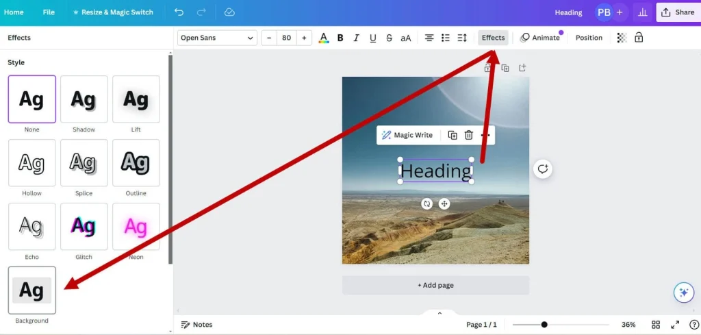Viewport: 701px width, 335px height.
Task: Click the Add page button
Action: 435,285
